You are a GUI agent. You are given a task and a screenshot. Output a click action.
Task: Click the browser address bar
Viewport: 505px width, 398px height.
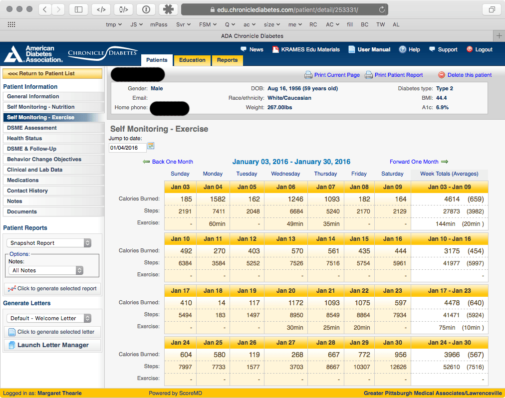[285, 9]
